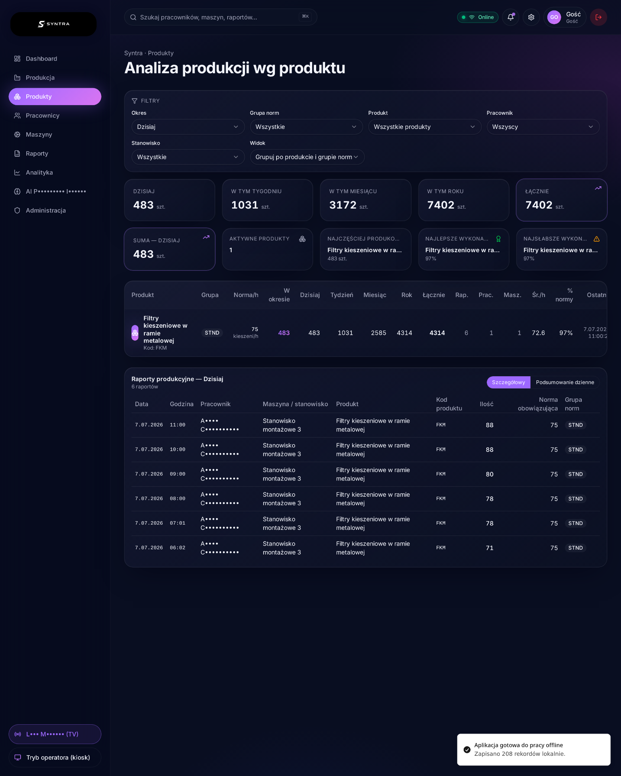Open the notifications bell
621x776 pixels.
click(x=511, y=17)
